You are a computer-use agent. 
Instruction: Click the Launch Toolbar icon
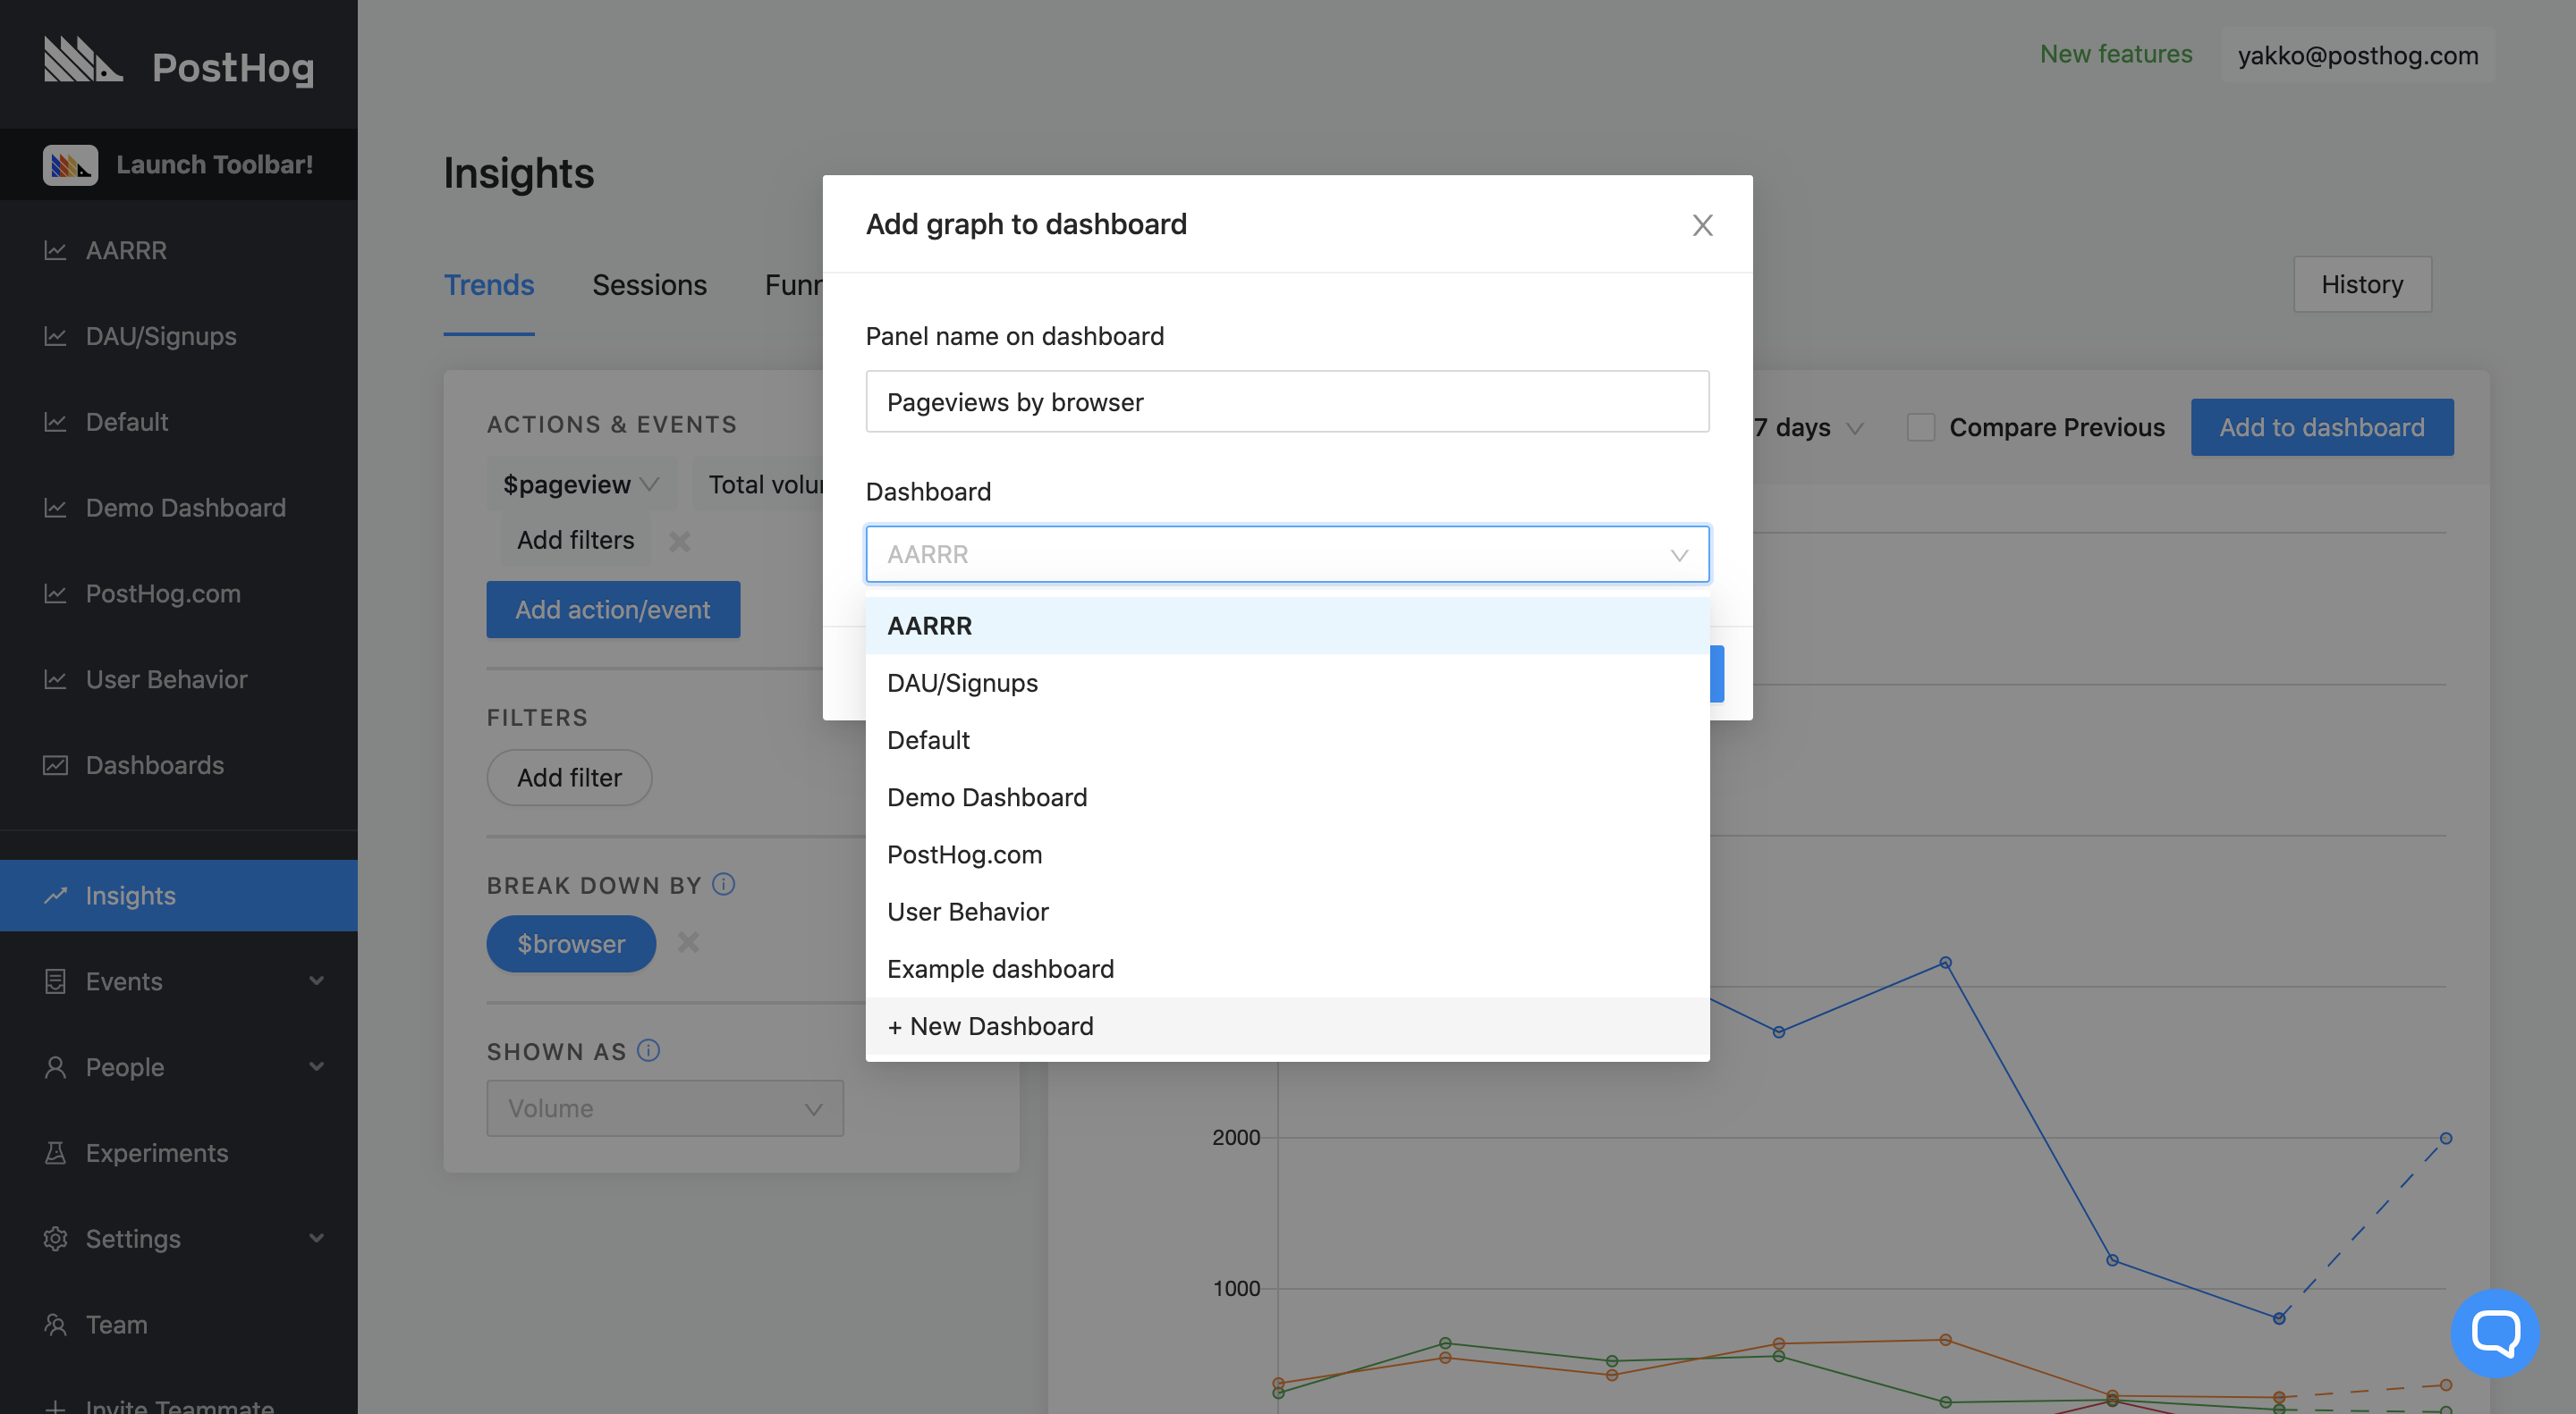tap(70, 164)
